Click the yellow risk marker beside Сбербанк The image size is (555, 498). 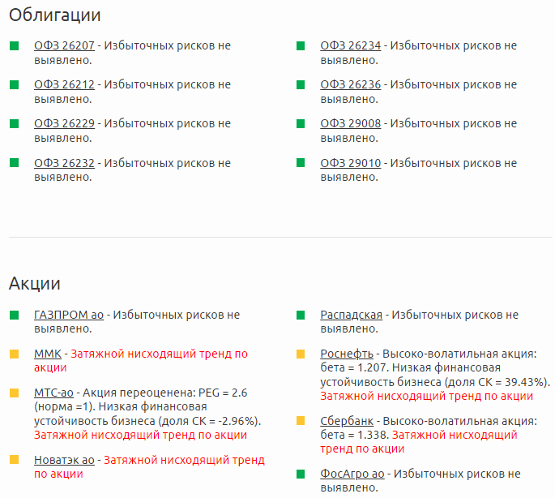coord(301,422)
